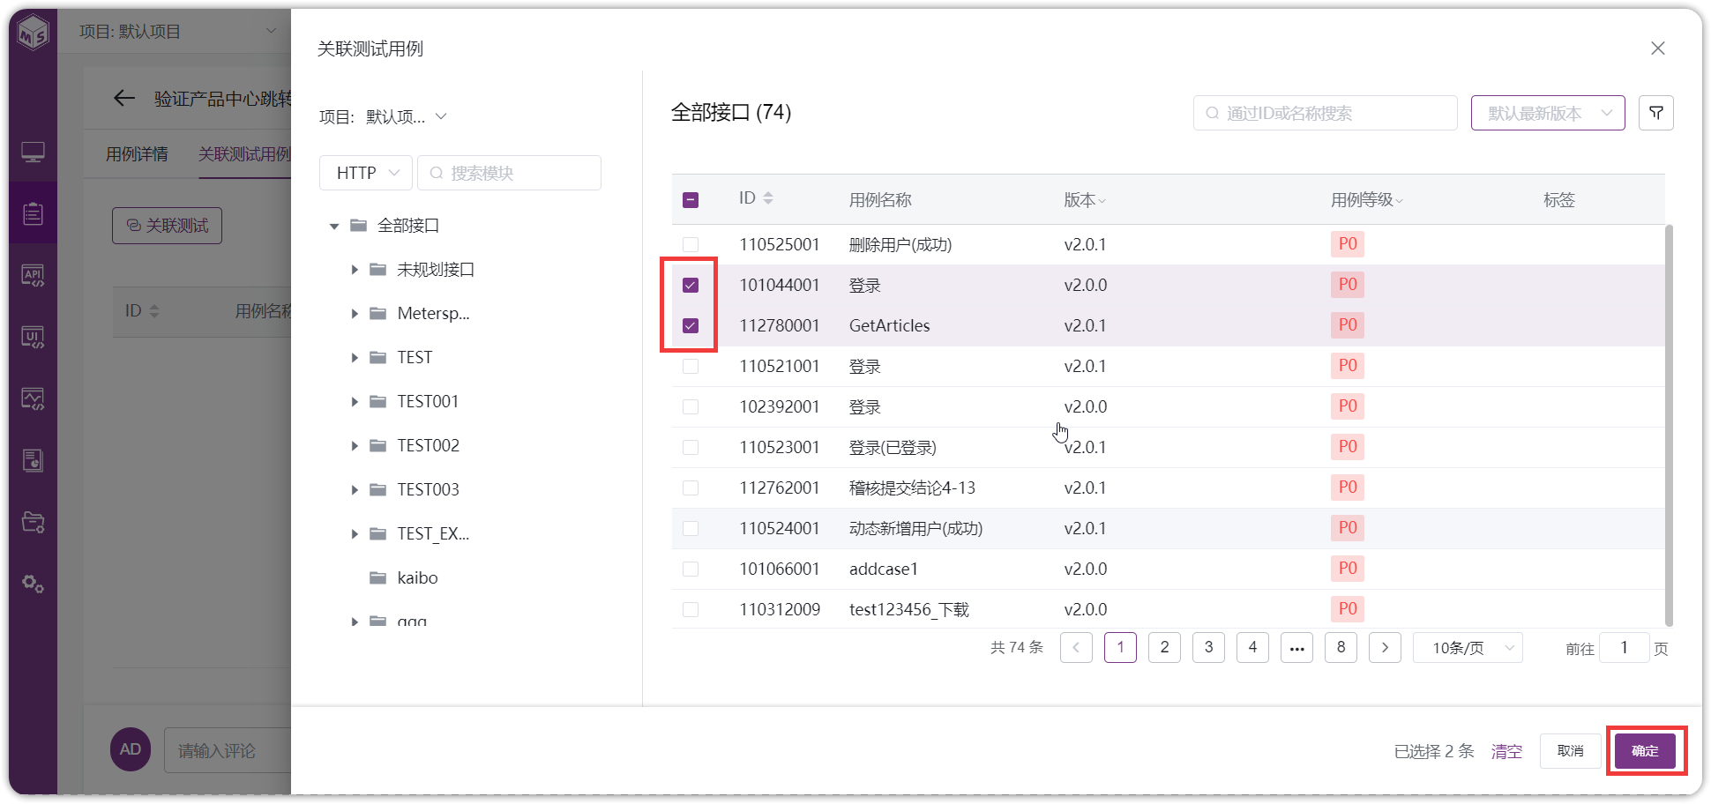
Task: Uncheck the 101044001 登录 row checkbox
Action: click(x=691, y=285)
